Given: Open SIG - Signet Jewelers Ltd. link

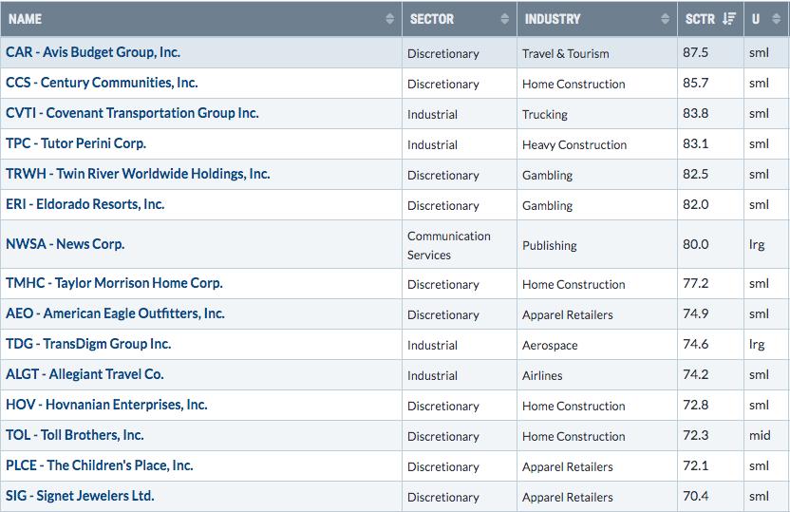Looking at the screenshot, I should pos(80,496).
